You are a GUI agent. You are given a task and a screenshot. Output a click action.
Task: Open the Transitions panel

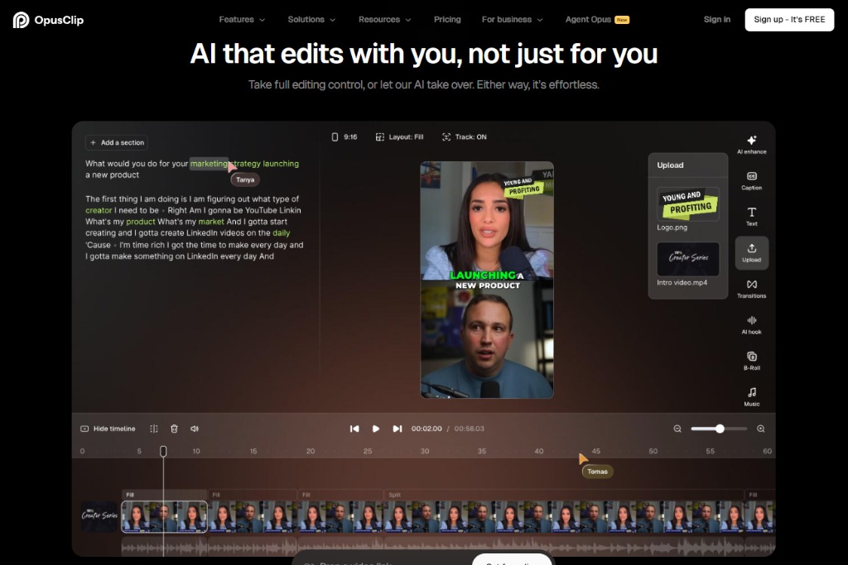coord(751,288)
